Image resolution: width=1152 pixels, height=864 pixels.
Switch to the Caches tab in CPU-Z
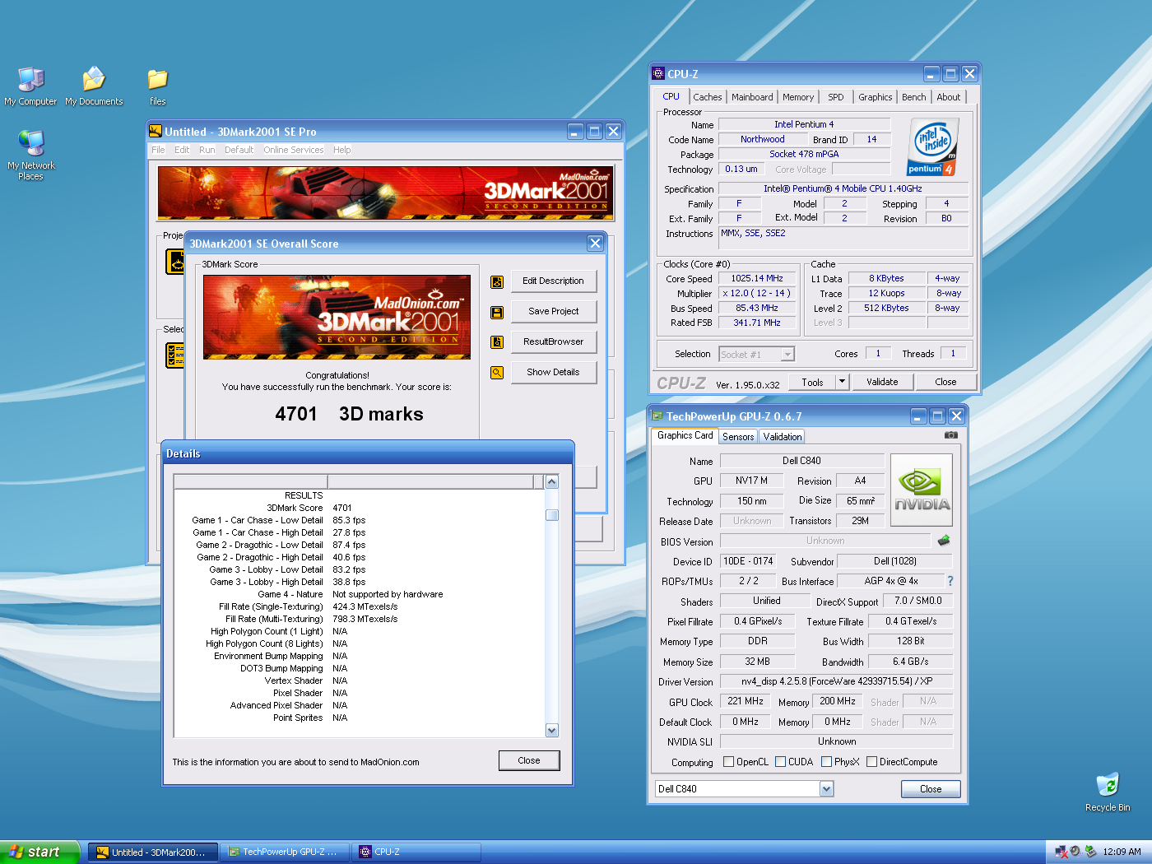pos(707,97)
